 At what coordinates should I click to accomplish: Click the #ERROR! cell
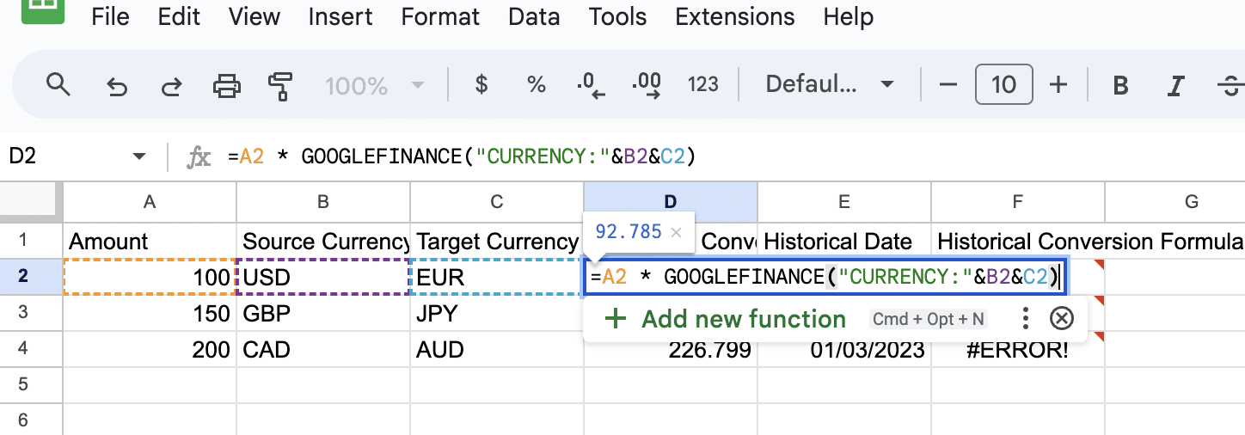click(1018, 350)
